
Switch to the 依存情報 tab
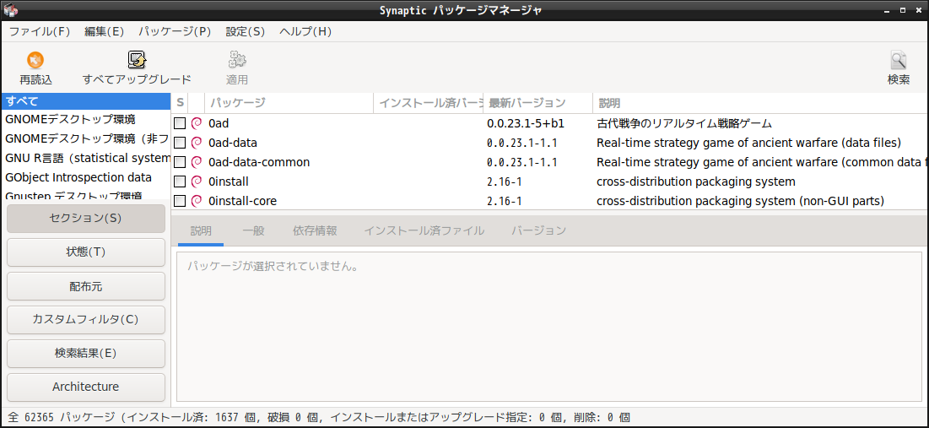315,230
